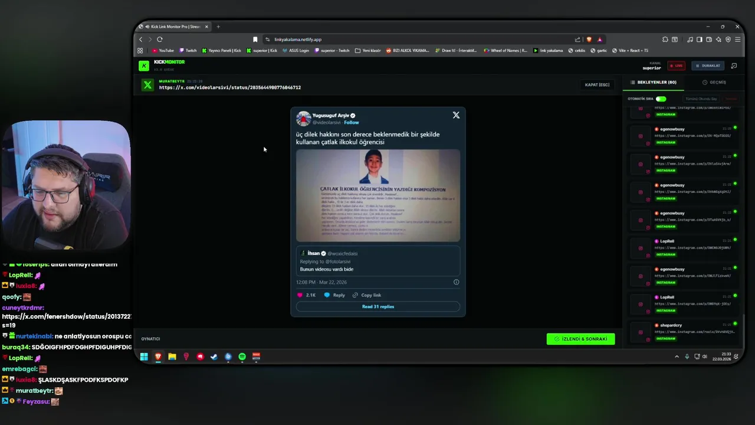Click the Kick Monitor green K logo
The width and height of the screenshot is (755, 425).
point(143,66)
